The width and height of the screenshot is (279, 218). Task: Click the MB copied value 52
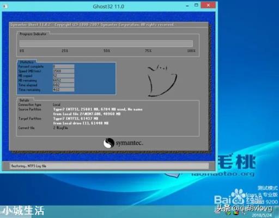pyautogui.click(x=64, y=76)
